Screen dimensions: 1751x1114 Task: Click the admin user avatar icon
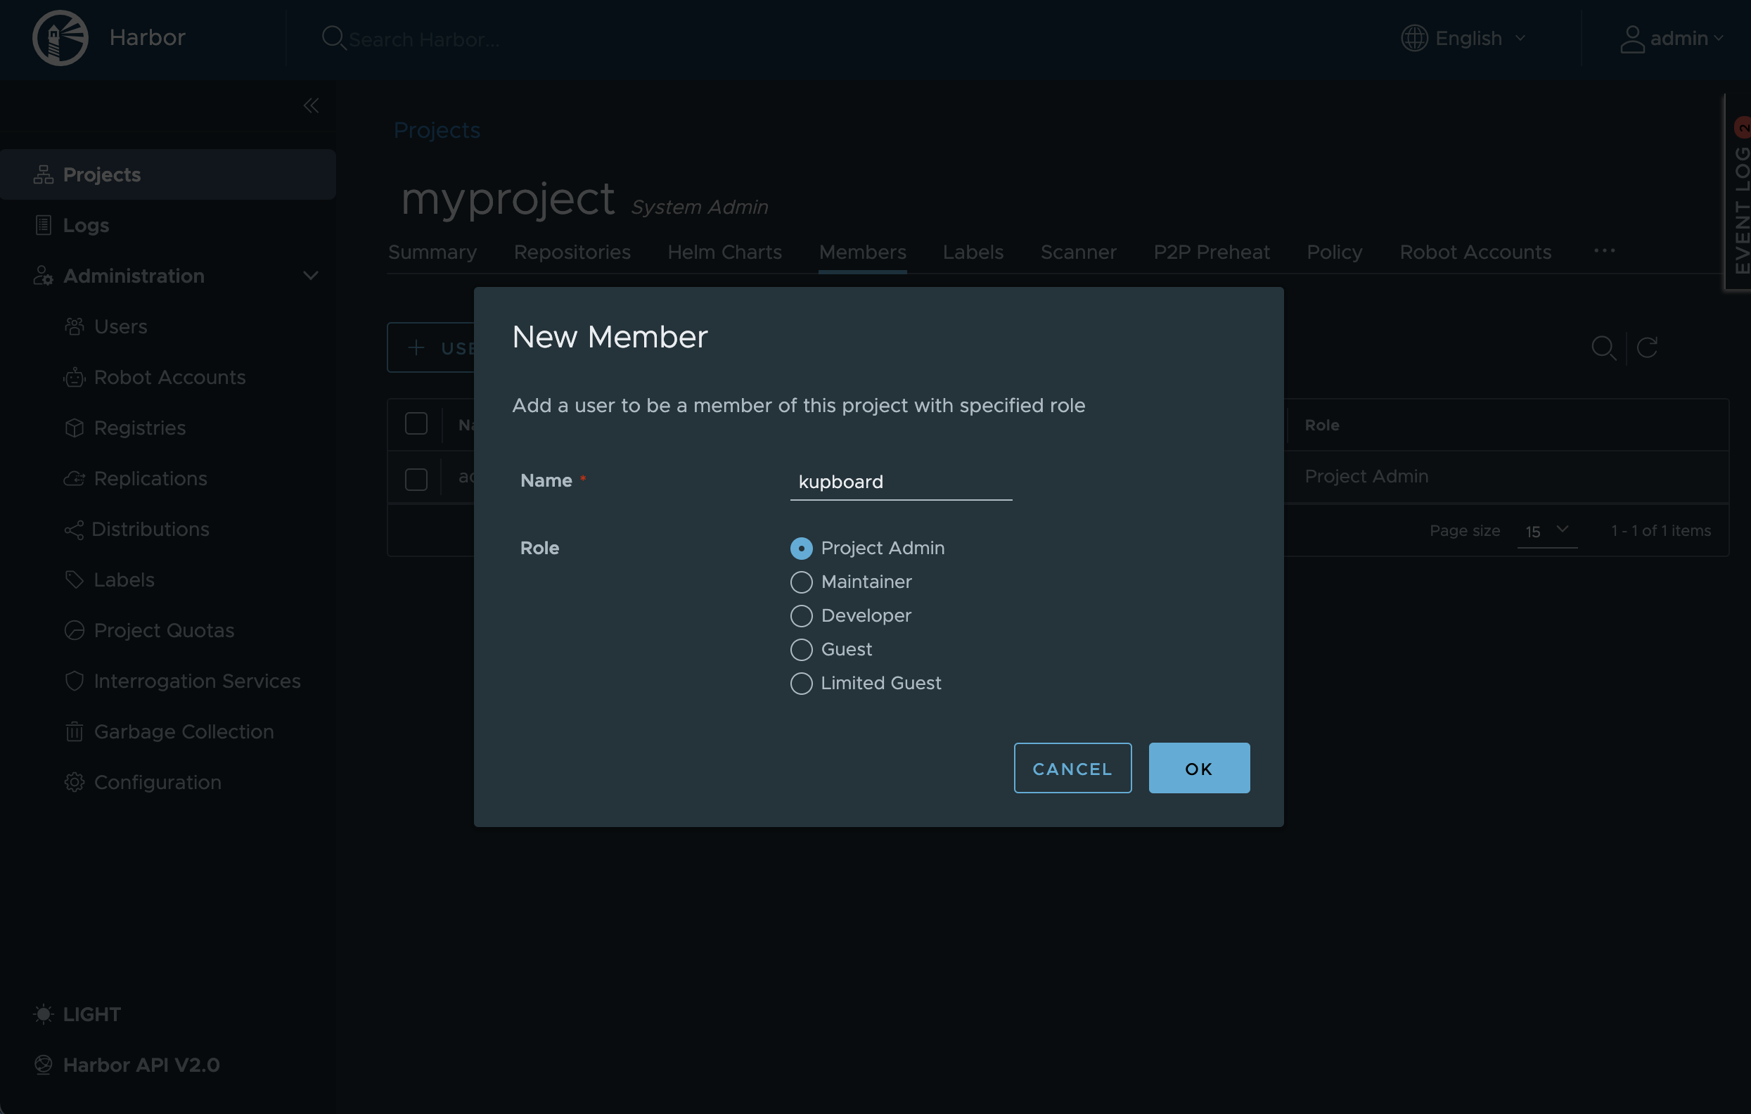tap(1631, 39)
